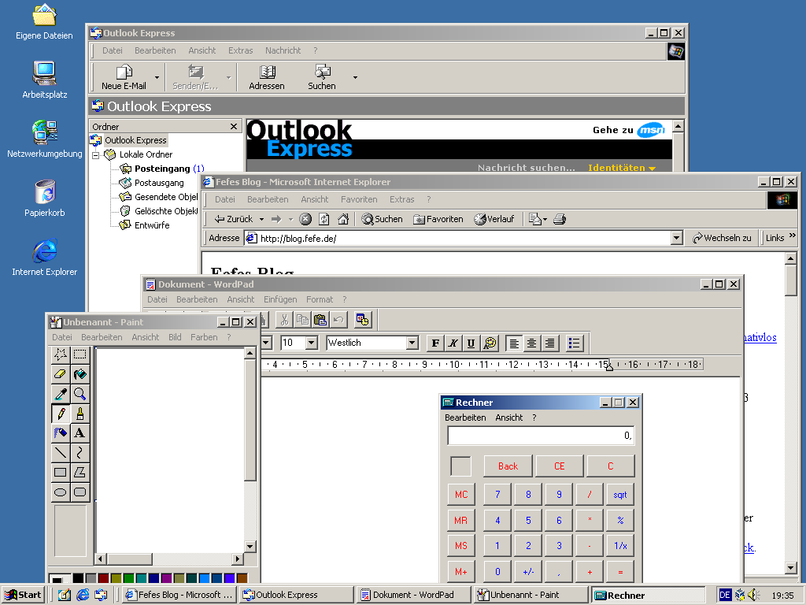This screenshot has width=806, height=605.
Task: Click Wechseln zu in Internet Explorer
Action: [722, 238]
